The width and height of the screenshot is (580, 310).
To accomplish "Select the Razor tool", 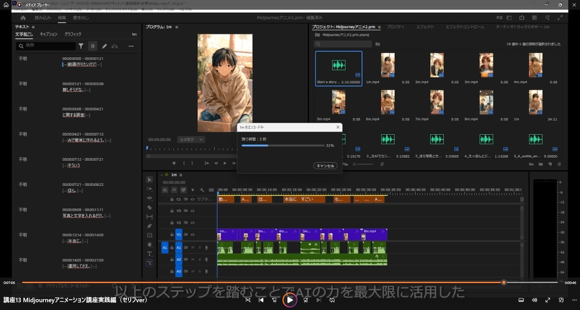I will [x=150, y=207].
